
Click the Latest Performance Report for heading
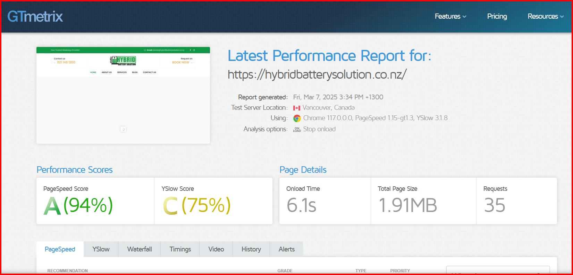(329, 56)
